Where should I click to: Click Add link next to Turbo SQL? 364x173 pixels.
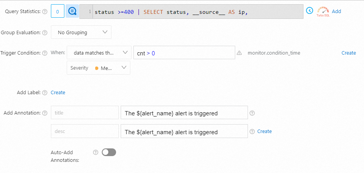pos(336,11)
